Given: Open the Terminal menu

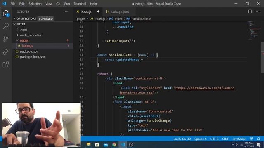Looking at the screenshot, I should [x=80, y=4].
